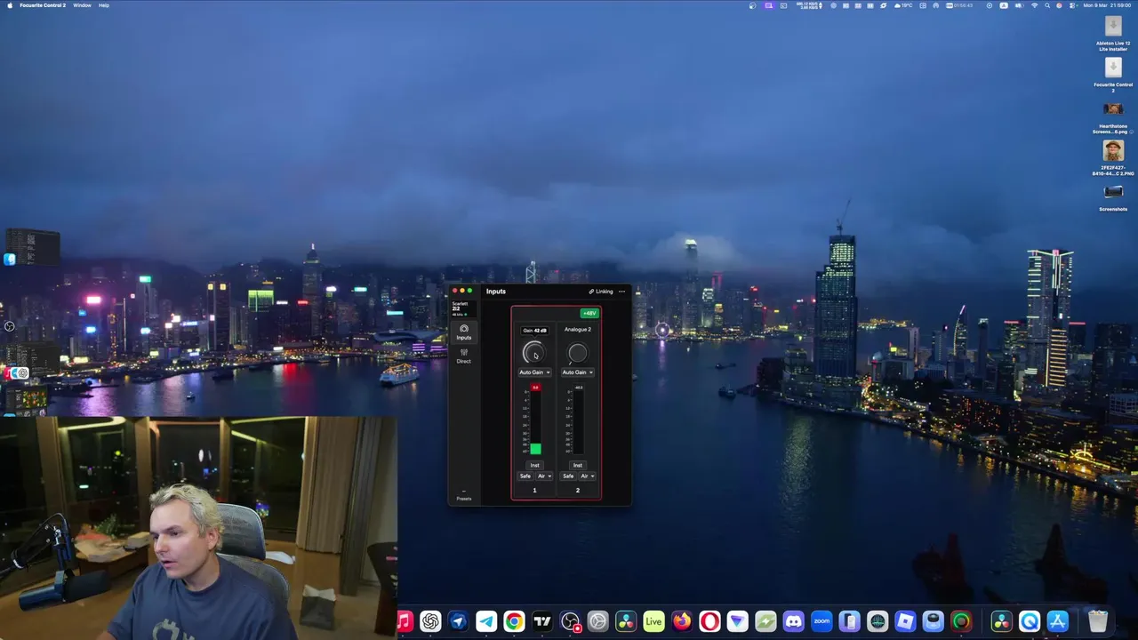Launch Roblox from the dock
The image size is (1138, 640).
(905, 621)
